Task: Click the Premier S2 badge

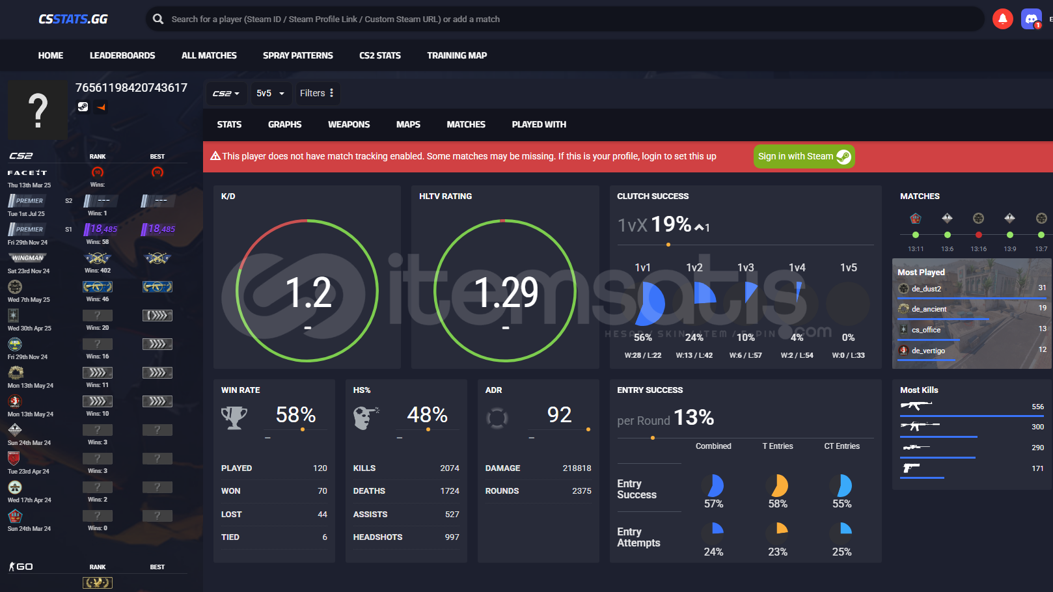Action: coord(27,201)
